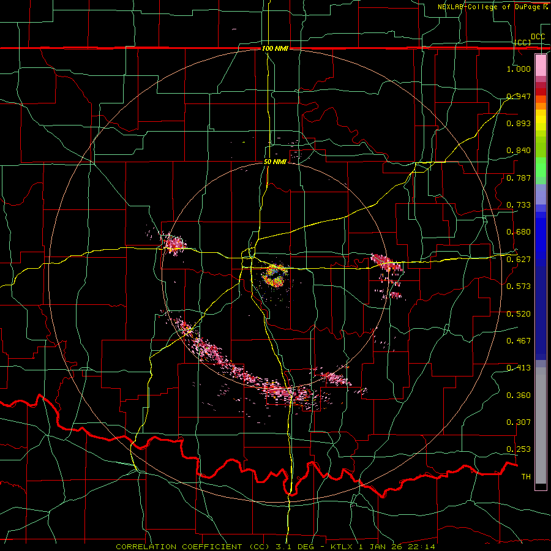Select the DCC product label above legend
Screen dimensions: 551x551
(538, 37)
